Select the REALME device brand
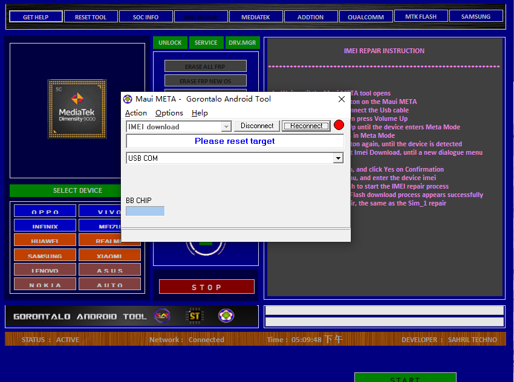This screenshot has width=514, height=382. [x=100, y=240]
